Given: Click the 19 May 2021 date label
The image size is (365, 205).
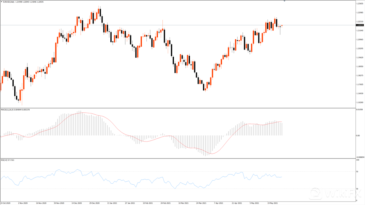Looking at the screenshot, I should pyautogui.click(x=272, y=203).
